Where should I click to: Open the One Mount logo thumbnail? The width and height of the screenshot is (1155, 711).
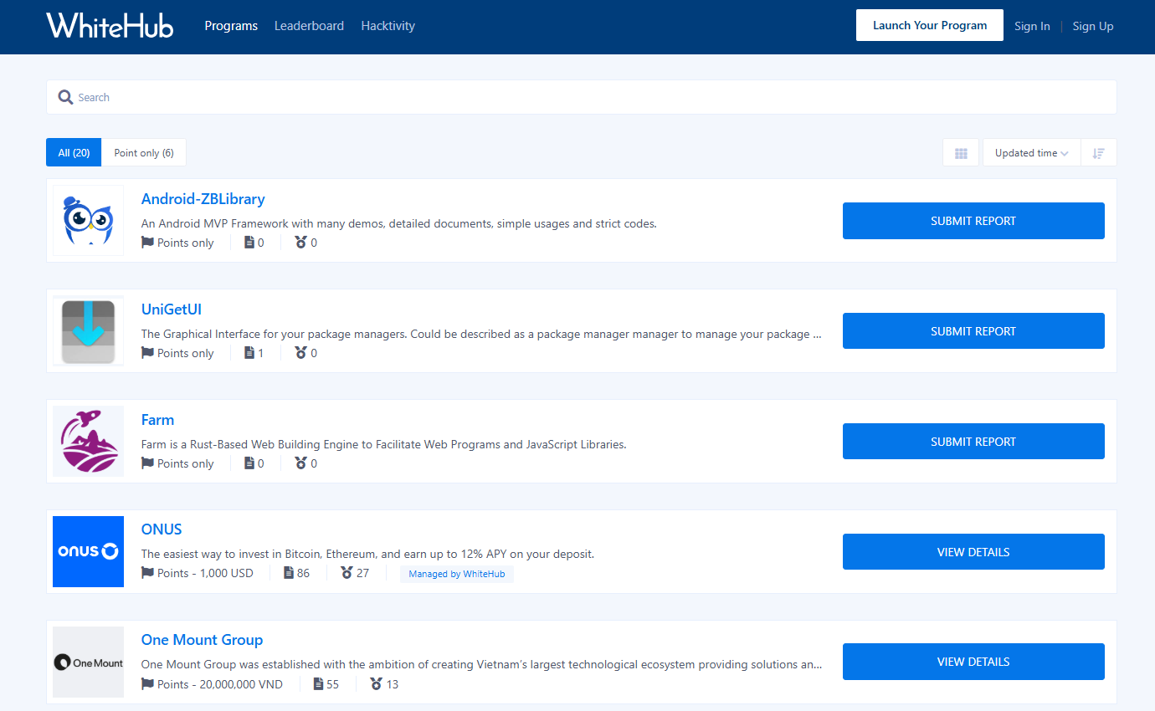click(x=88, y=662)
